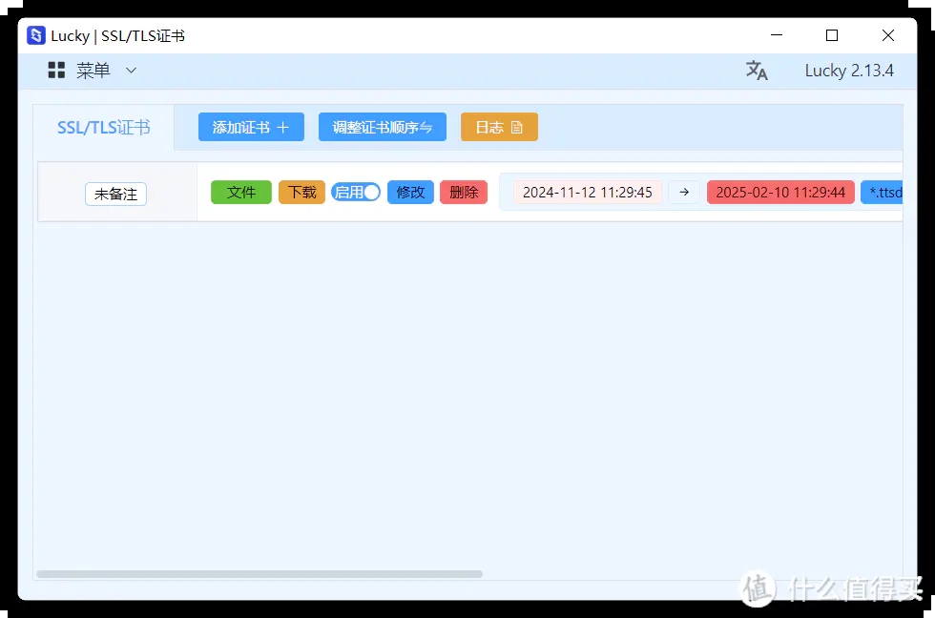Click the start date 2024-11-12 11:29:45
This screenshot has width=935, height=618.
[x=588, y=192]
